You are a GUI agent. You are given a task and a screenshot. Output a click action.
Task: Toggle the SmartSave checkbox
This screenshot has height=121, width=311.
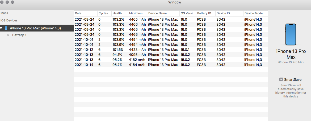[281, 79]
